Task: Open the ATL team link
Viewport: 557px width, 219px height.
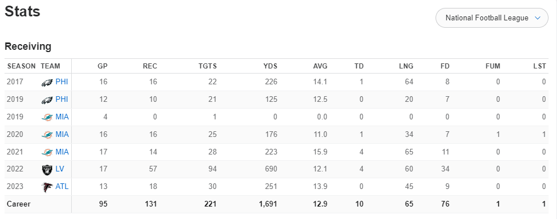Action: 62,187
